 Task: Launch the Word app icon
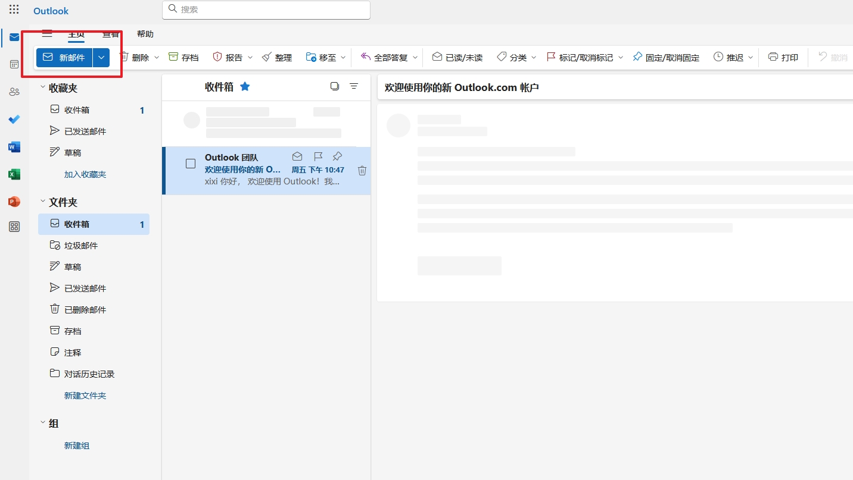[x=14, y=147]
